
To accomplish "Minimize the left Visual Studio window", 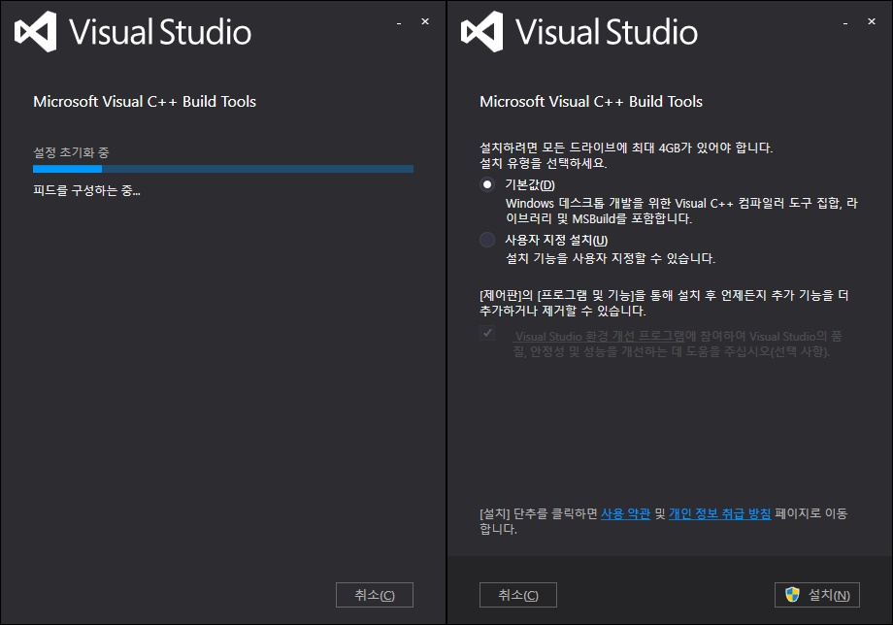I will pyautogui.click(x=399, y=22).
